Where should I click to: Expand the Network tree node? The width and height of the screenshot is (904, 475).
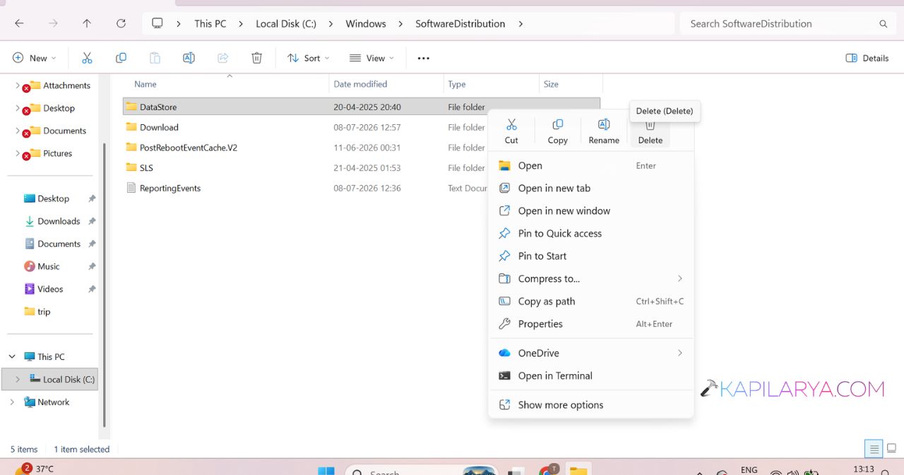pyautogui.click(x=12, y=402)
